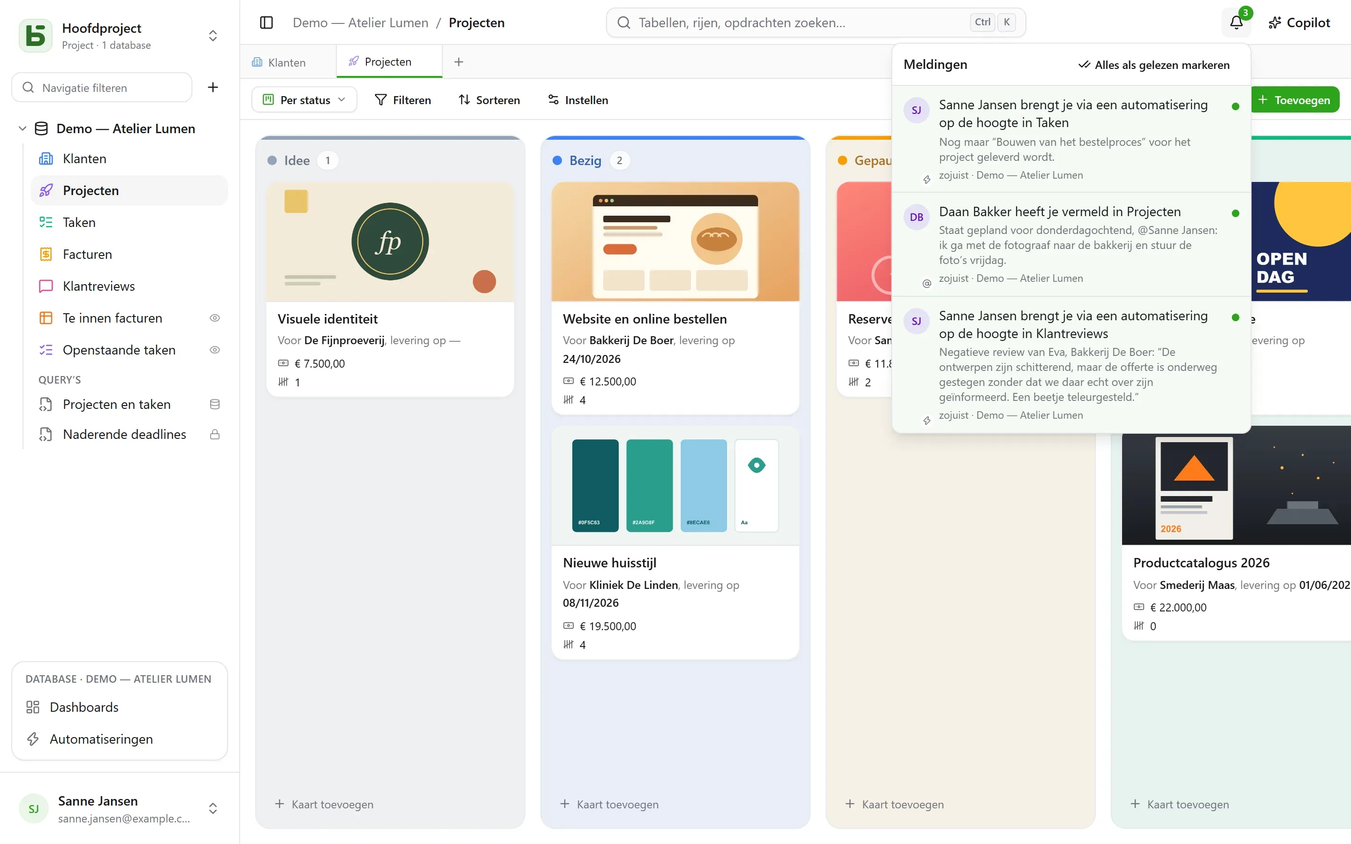Open the notifications bell icon
The height and width of the screenshot is (844, 1351).
click(x=1236, y=23)
